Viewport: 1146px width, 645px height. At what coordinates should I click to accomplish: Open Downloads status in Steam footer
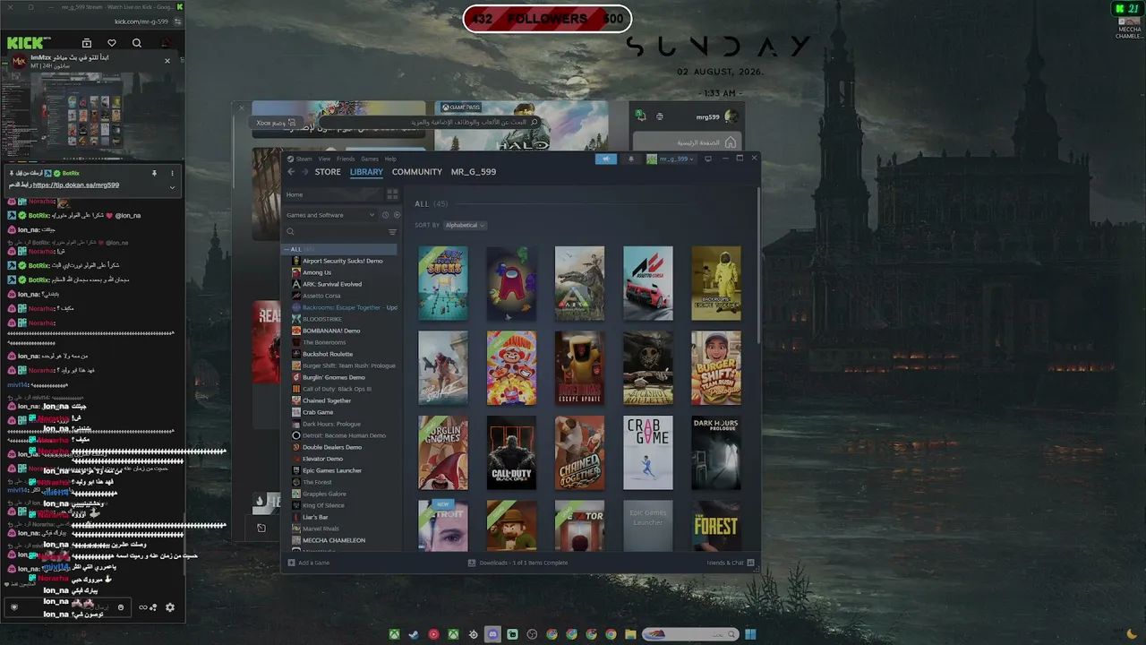518,563
